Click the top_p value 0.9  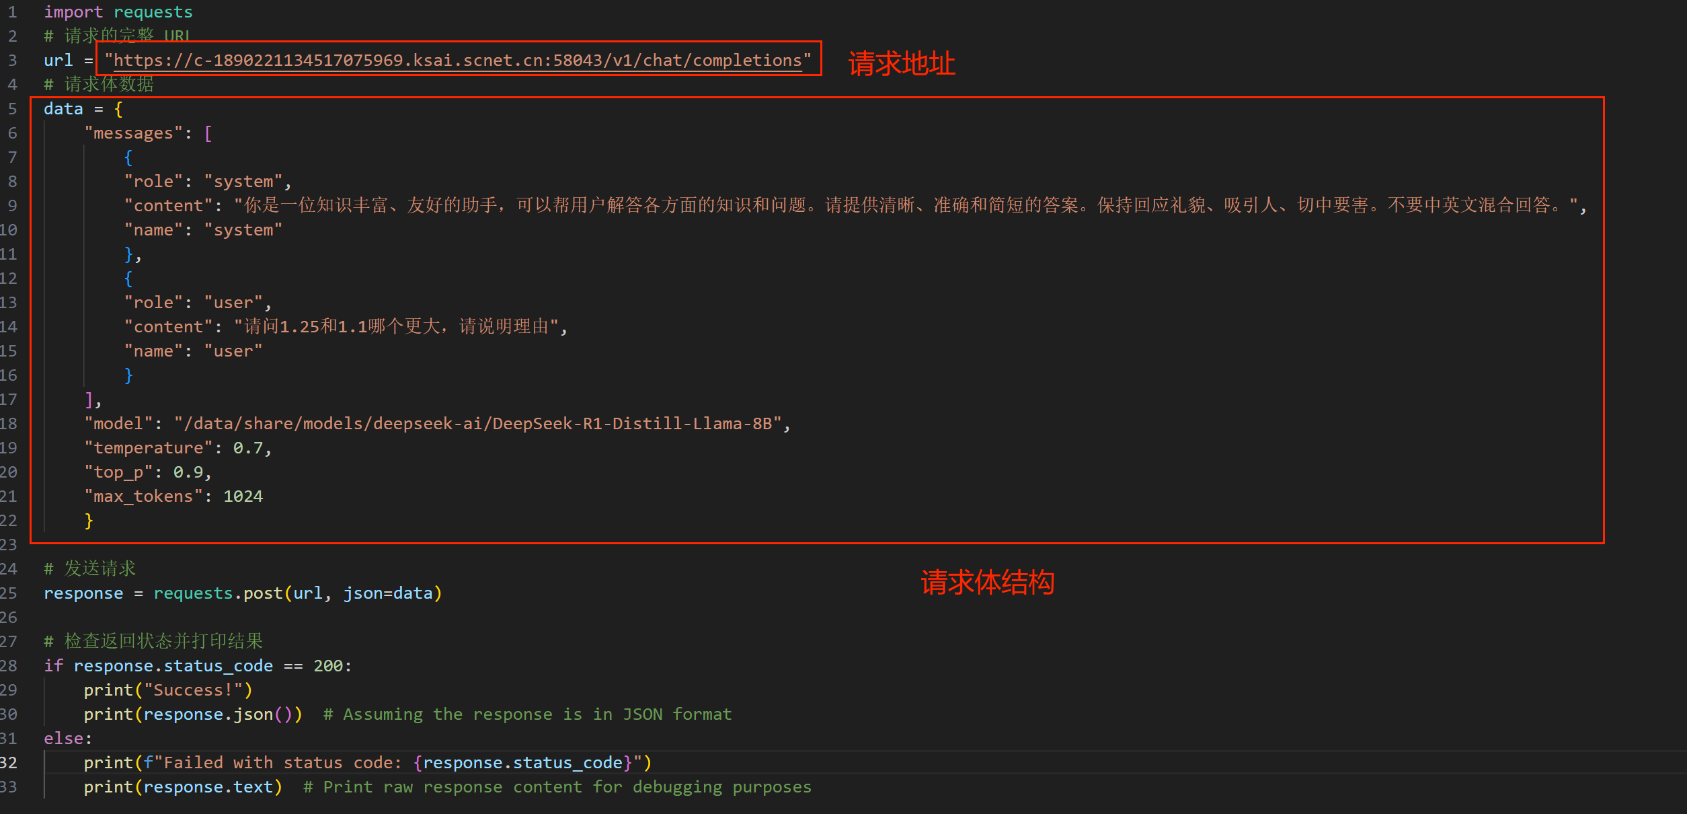click(188, 472)
